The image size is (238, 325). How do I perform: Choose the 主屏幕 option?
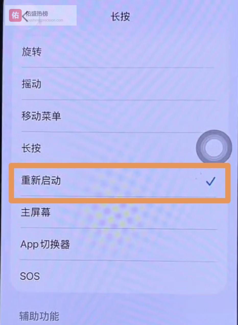36,212
